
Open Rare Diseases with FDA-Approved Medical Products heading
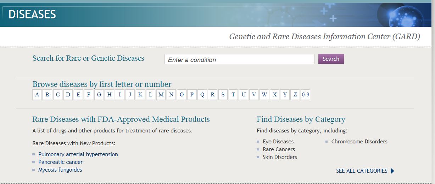coord(121,119)
